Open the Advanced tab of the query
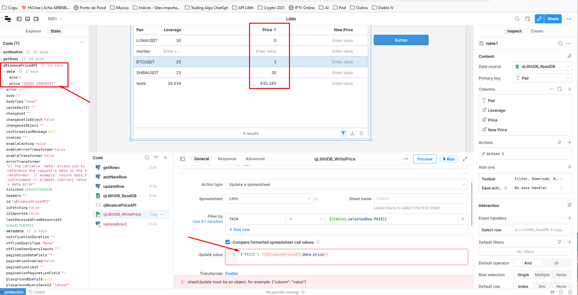The height and width of the screenshot is (295, 578). 255,159
